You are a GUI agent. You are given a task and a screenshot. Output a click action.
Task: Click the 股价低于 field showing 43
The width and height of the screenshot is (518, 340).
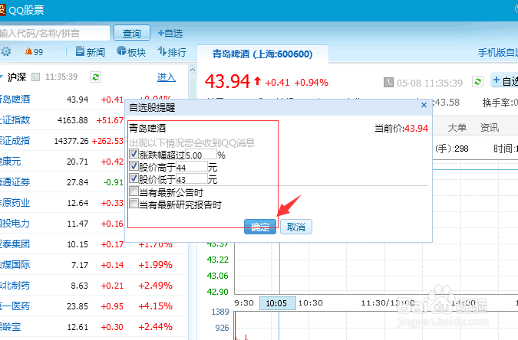pos(192,179)
